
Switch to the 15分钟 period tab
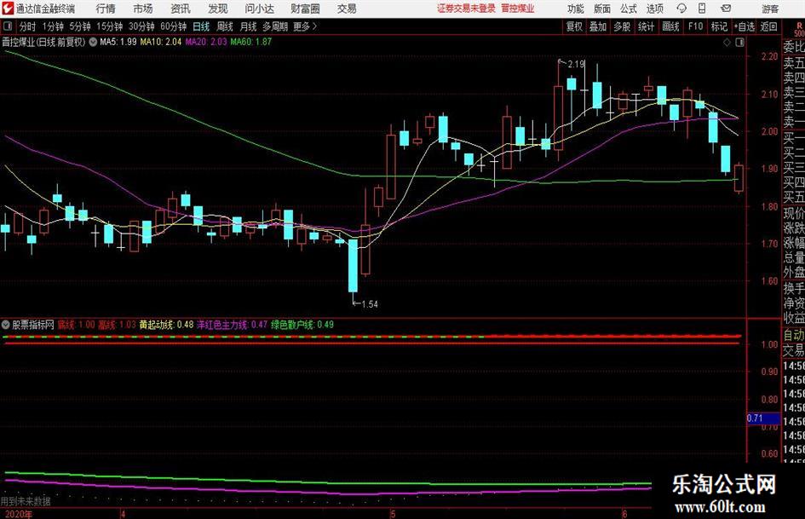(x=109, y=26)
